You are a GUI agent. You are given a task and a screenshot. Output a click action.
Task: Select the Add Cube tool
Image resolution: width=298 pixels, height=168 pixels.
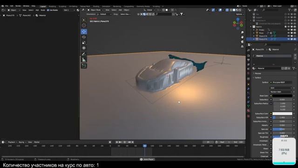[84, 66]
